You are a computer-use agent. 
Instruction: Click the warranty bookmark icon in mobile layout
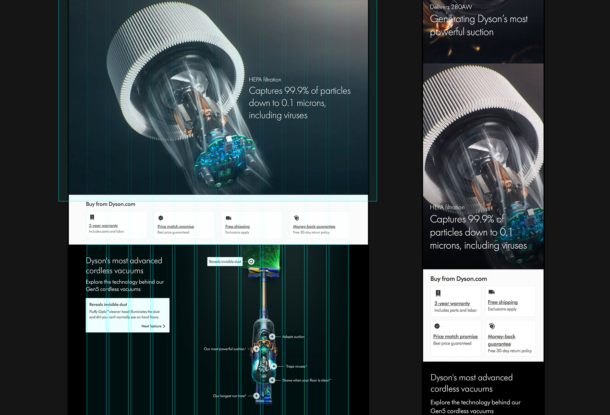[x=438, y=293]
